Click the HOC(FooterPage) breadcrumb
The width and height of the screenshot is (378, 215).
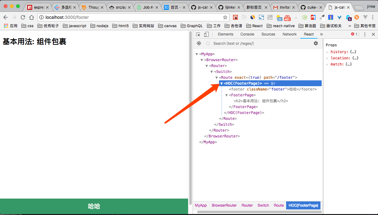tap(303, 205)
